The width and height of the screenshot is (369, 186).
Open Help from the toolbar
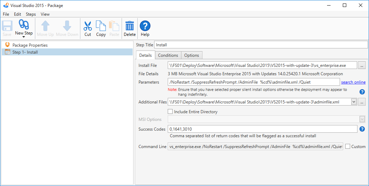pyautogui.click(x=145, y=26)
